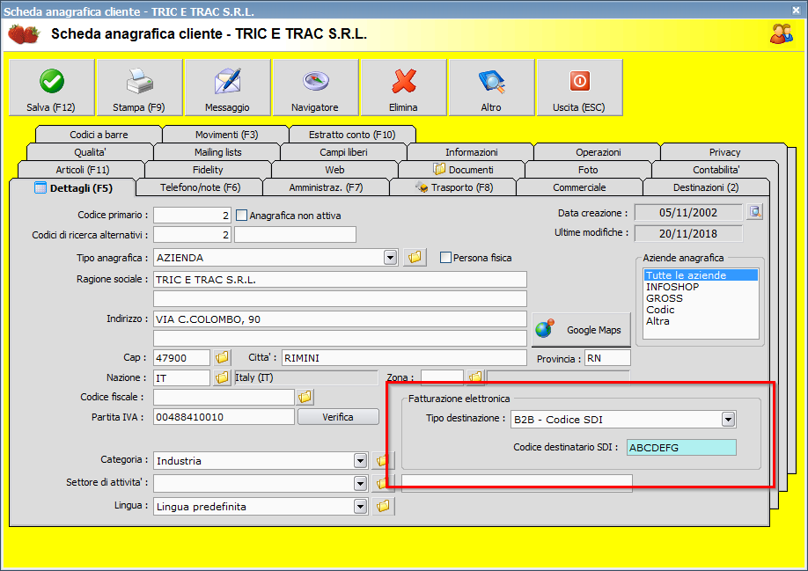Open the Campi liberi tab
This screenshot has width=808, height=571.
coord(344,152)
